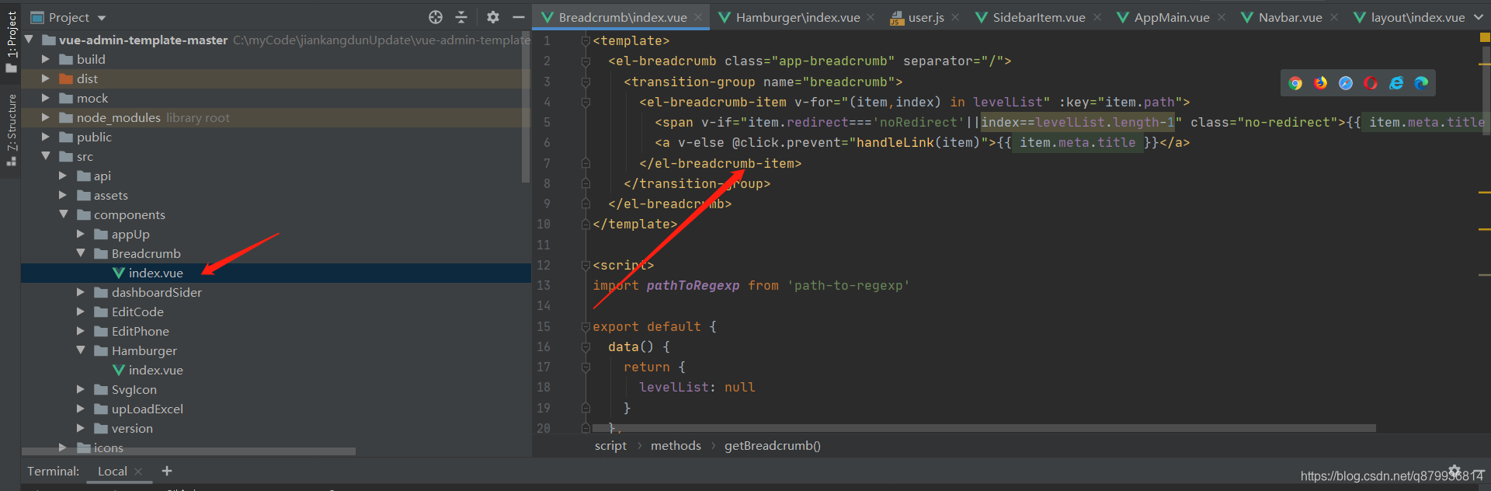Switch to Navbar.vue tab
The height and width of the screenshot is (491, 1491).
click(x=1290, y=17)
